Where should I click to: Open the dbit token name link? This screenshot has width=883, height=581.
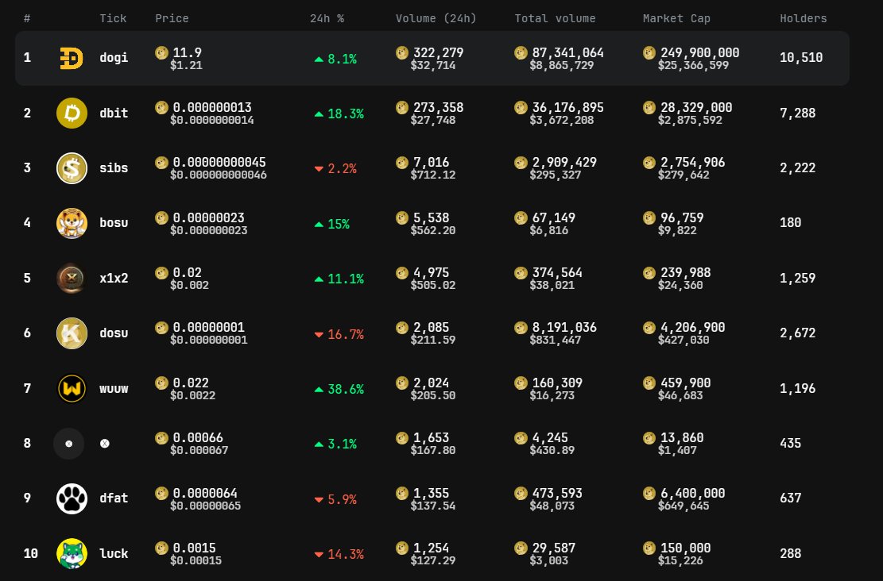(x=114, y=113)
